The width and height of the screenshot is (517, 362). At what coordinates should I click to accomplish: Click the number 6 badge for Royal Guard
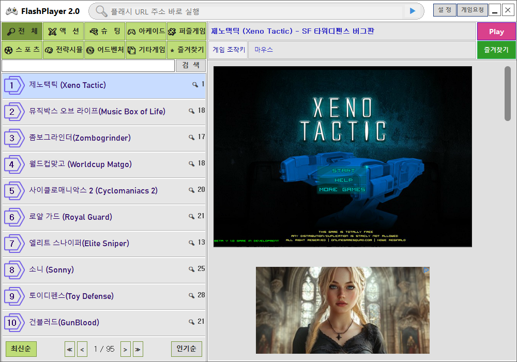pos(14,217)
